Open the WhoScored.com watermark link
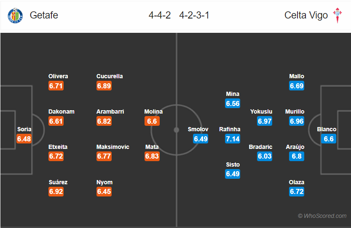Viewport: 351px width, 228px height. (322, 216)
